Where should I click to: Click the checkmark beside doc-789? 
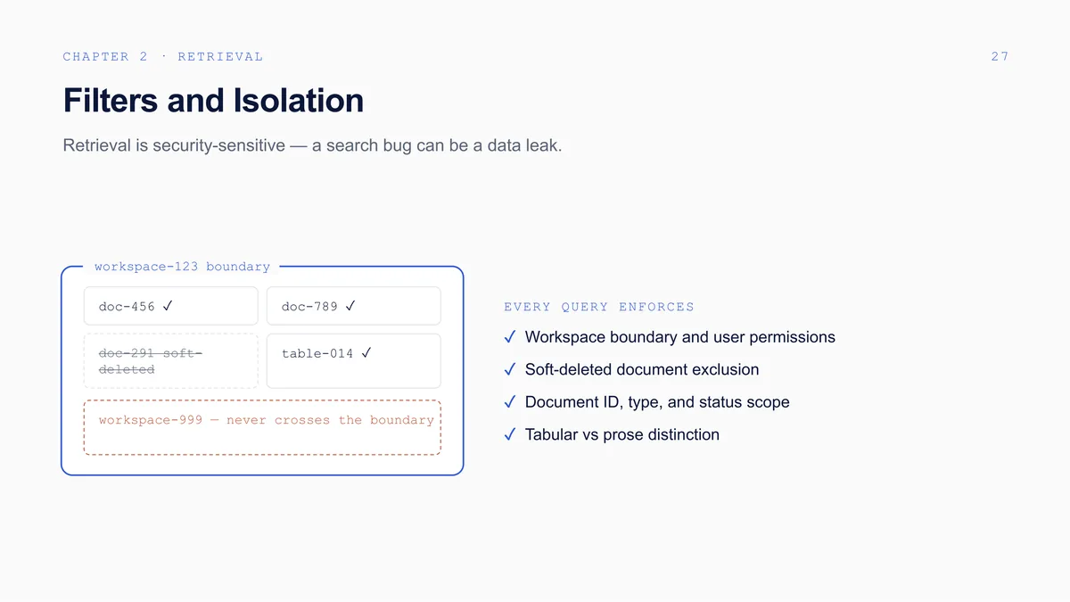tap(350, 306)
